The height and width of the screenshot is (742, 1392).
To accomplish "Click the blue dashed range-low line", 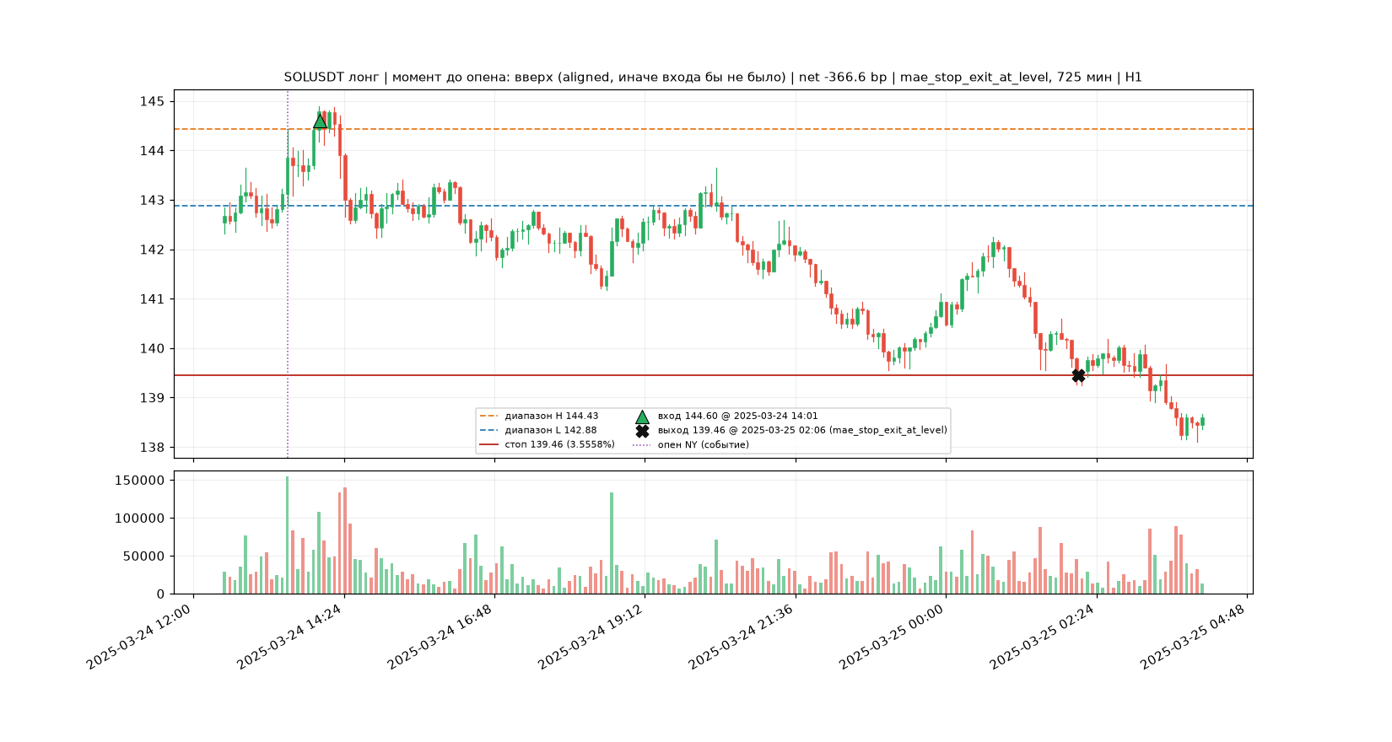I will (x=713, y=206).
